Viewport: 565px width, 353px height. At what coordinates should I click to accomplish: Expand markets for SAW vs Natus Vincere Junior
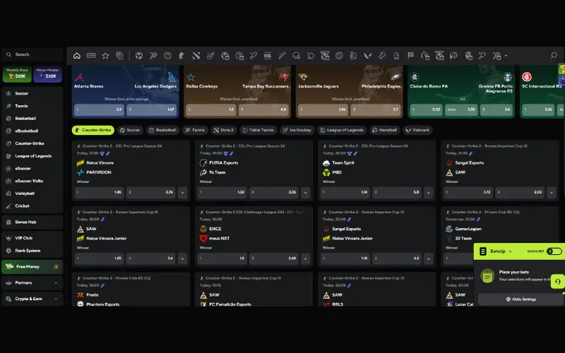click(182, 258)
